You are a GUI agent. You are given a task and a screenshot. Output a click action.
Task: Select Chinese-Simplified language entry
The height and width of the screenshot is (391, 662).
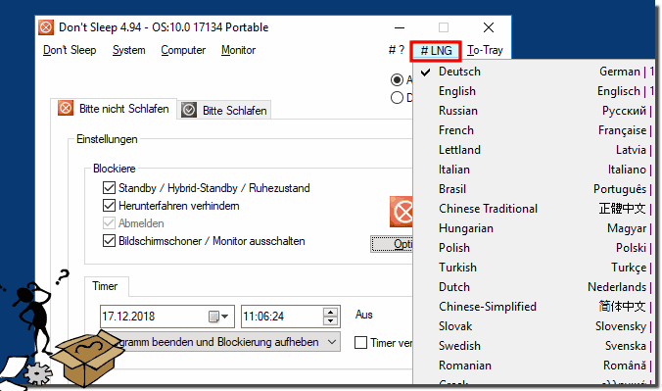point(534,307)
